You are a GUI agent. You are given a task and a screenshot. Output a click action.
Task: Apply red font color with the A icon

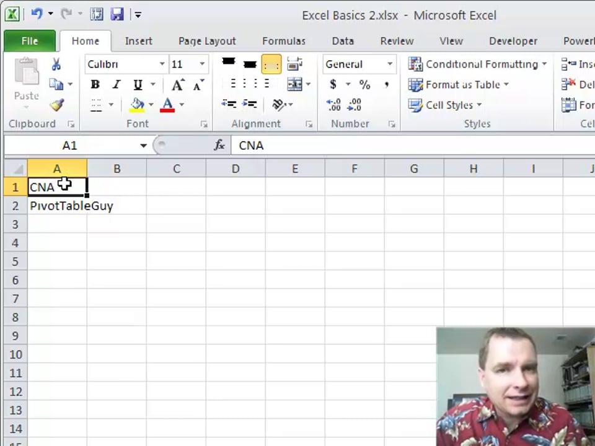[167, 105]
